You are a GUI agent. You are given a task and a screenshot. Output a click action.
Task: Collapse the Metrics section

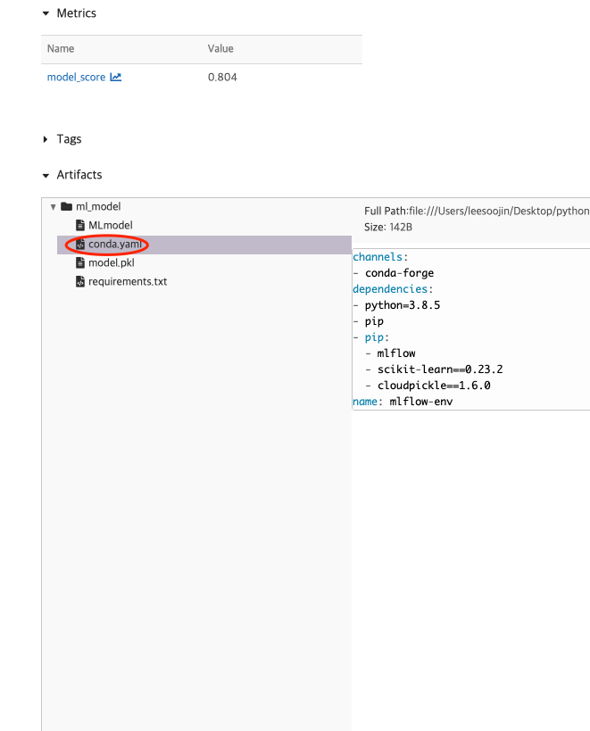point(46,13)
